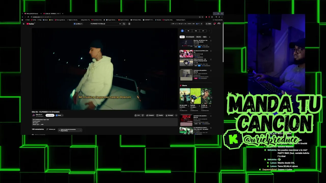Open the REPLAY playlist thumbnail below Shorts
The width and height of the screenshot is (326, 183).
[186, 120]
